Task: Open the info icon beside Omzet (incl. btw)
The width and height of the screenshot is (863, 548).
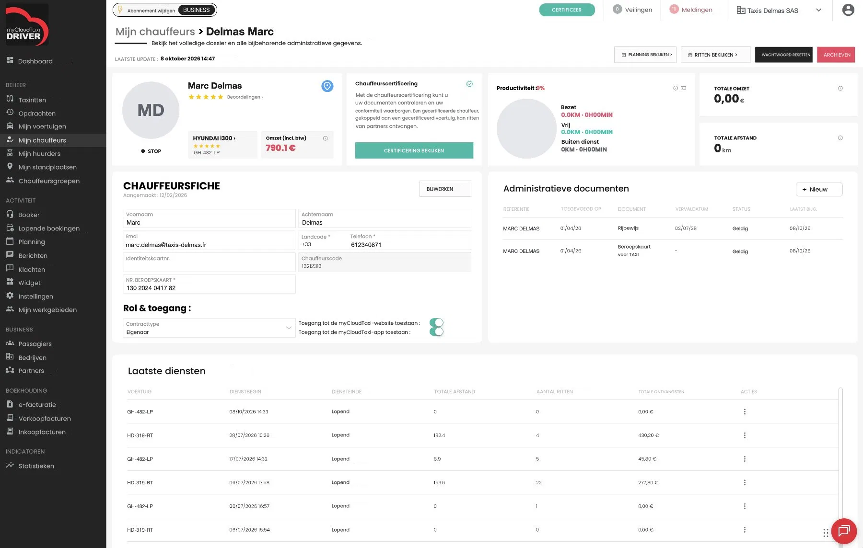Action: (325, 138)
